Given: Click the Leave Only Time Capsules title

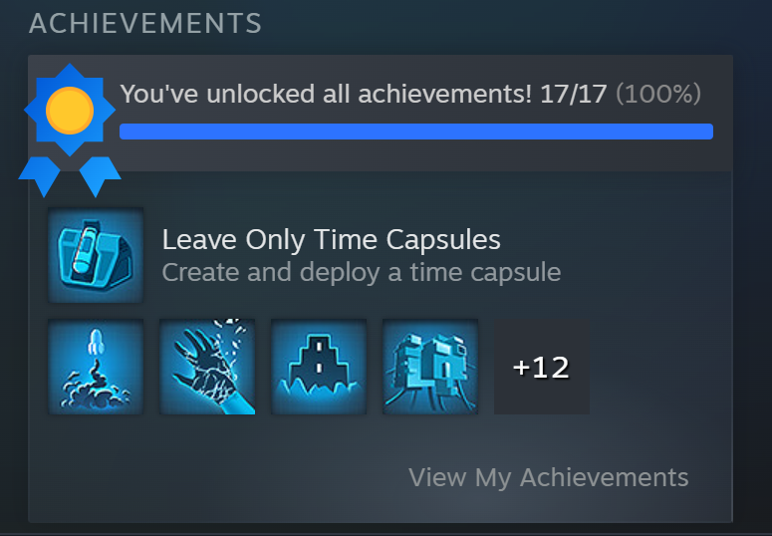Looking at the screenshot, I should point(332,240).
